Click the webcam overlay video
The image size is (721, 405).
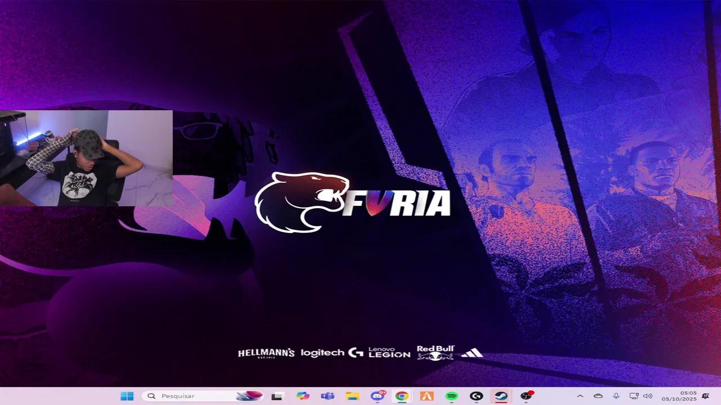click(x=86, y=158)
